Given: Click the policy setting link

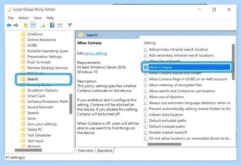Looking at the screenshot, I should [x=96, y=53].
